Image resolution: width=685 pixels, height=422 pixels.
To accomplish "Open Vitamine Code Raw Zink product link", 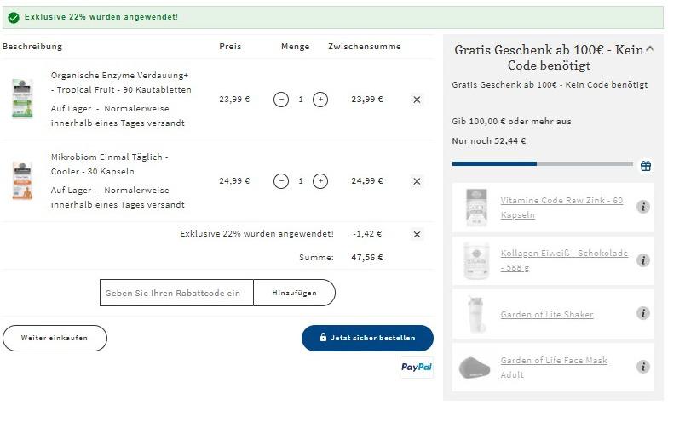I will coord(561,208).
